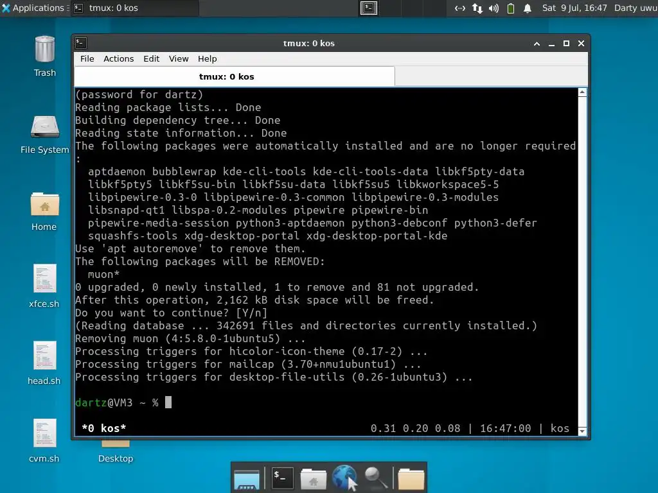Click the '(password for dartz)' line
This screenshot has width=658, height=493.
[x=139, y=95]
